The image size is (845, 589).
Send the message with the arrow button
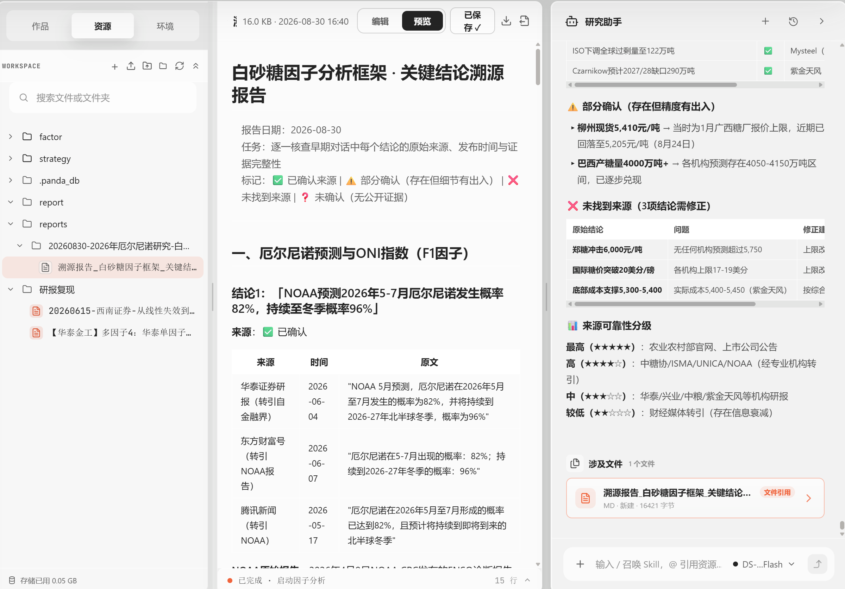(x=818, y=564)
